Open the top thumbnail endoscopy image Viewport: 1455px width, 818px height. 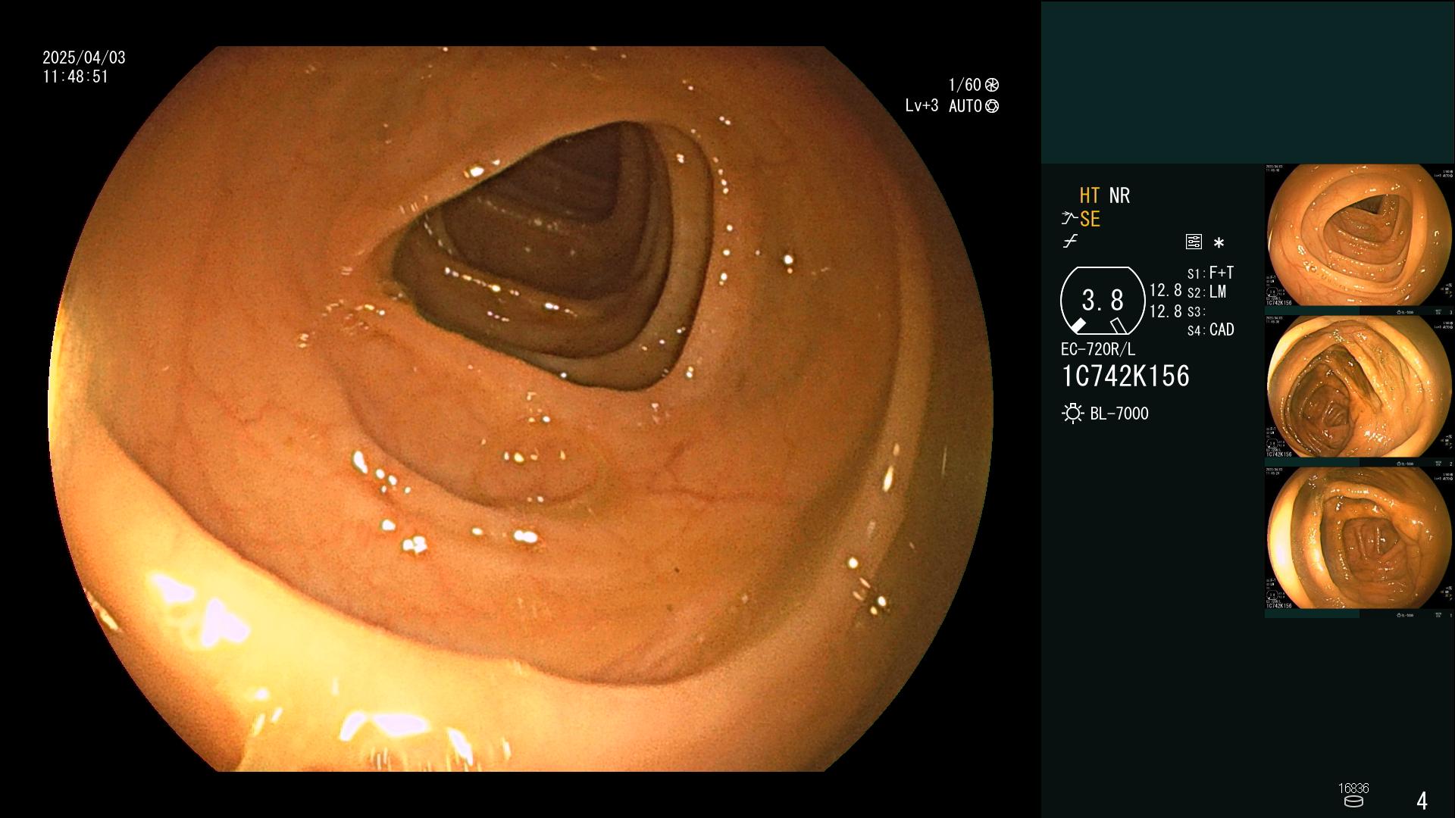1360,236
